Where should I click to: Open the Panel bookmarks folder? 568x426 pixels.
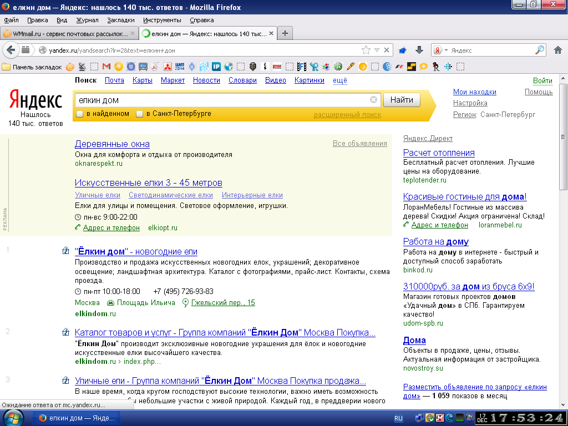[x=32, y=67]
